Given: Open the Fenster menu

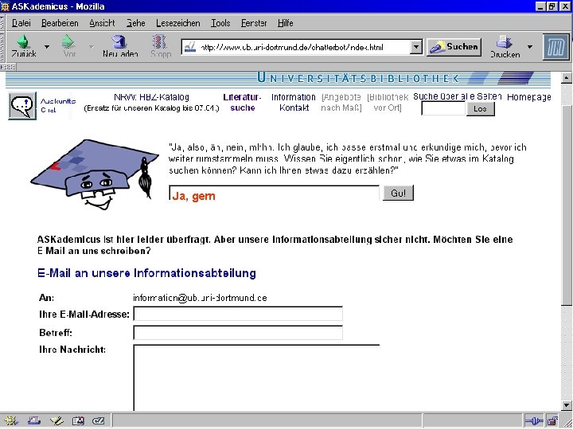Looking at the screenshot, I should [x=254, y=23].
